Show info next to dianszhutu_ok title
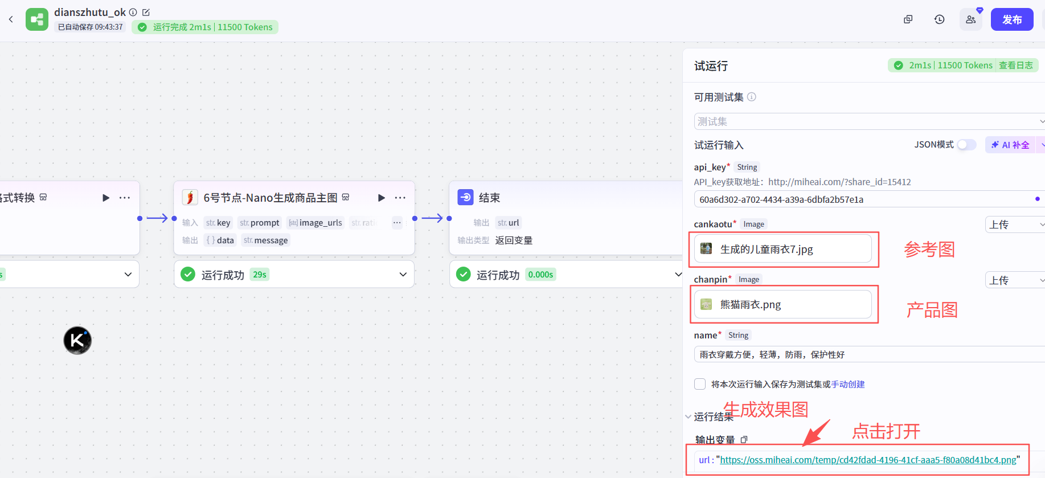Screen dimensions: 1045x478 click(x=133, y=12)
